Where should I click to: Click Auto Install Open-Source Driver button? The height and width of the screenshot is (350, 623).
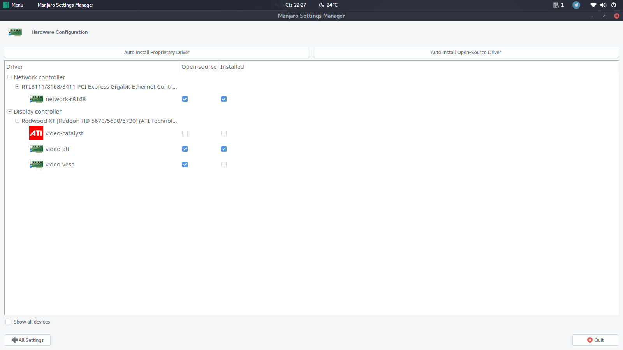466,52
